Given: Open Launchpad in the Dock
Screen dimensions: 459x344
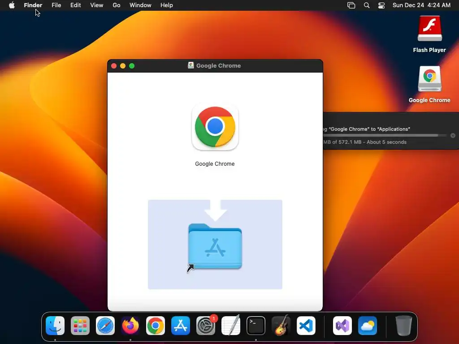Looking at the screenshot, I should pos(80,326).
